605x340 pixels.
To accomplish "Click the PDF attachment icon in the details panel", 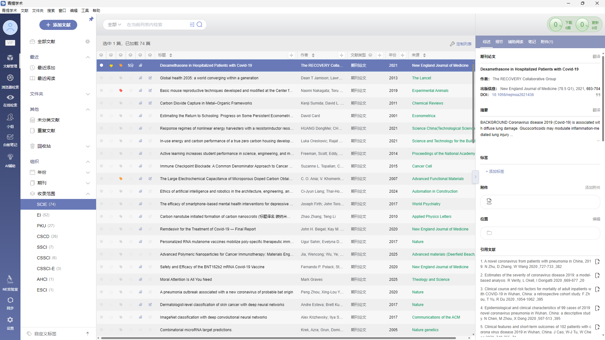I will pyautogui.click(x=489, y=201).
